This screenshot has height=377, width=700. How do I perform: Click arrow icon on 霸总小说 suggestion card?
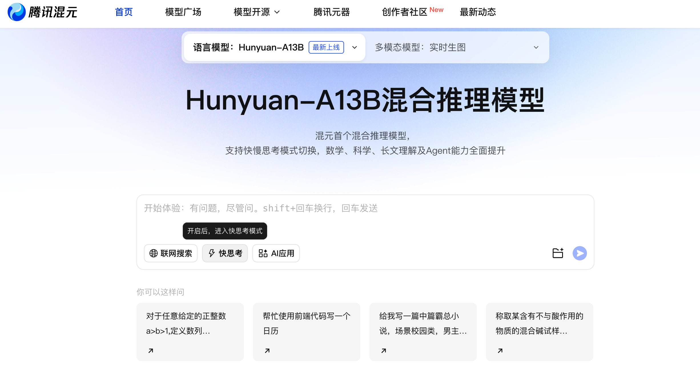[384, 350]
